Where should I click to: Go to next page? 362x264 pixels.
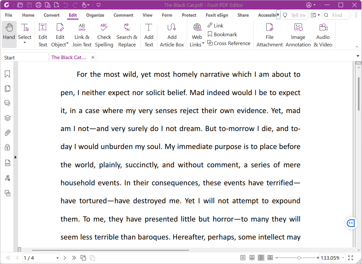pyautogui.click(x=65, y=258)
